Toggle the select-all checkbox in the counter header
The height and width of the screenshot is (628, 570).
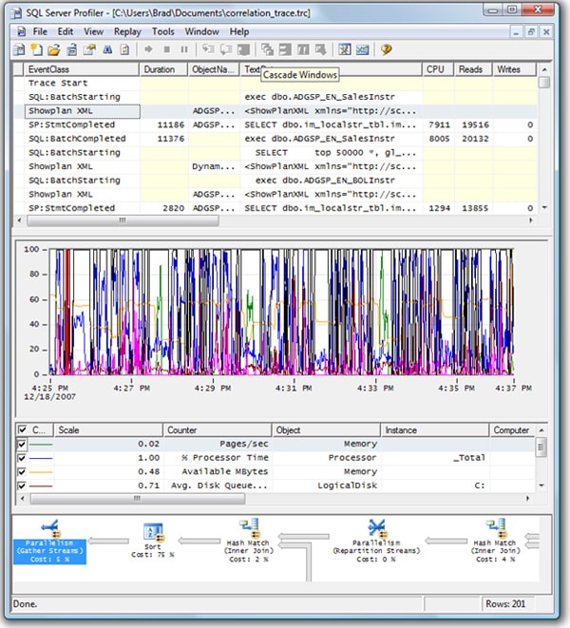[x=23, y=429]
